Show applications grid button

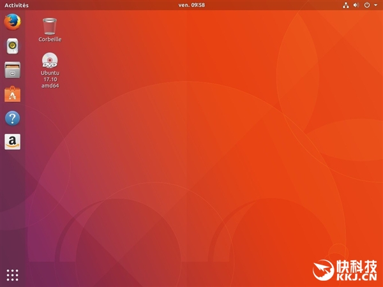13,275
